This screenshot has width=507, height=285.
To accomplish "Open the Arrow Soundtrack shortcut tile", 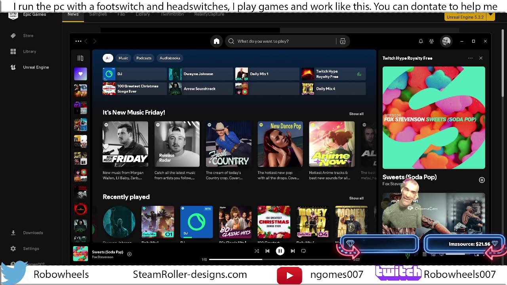I will 201,89.
